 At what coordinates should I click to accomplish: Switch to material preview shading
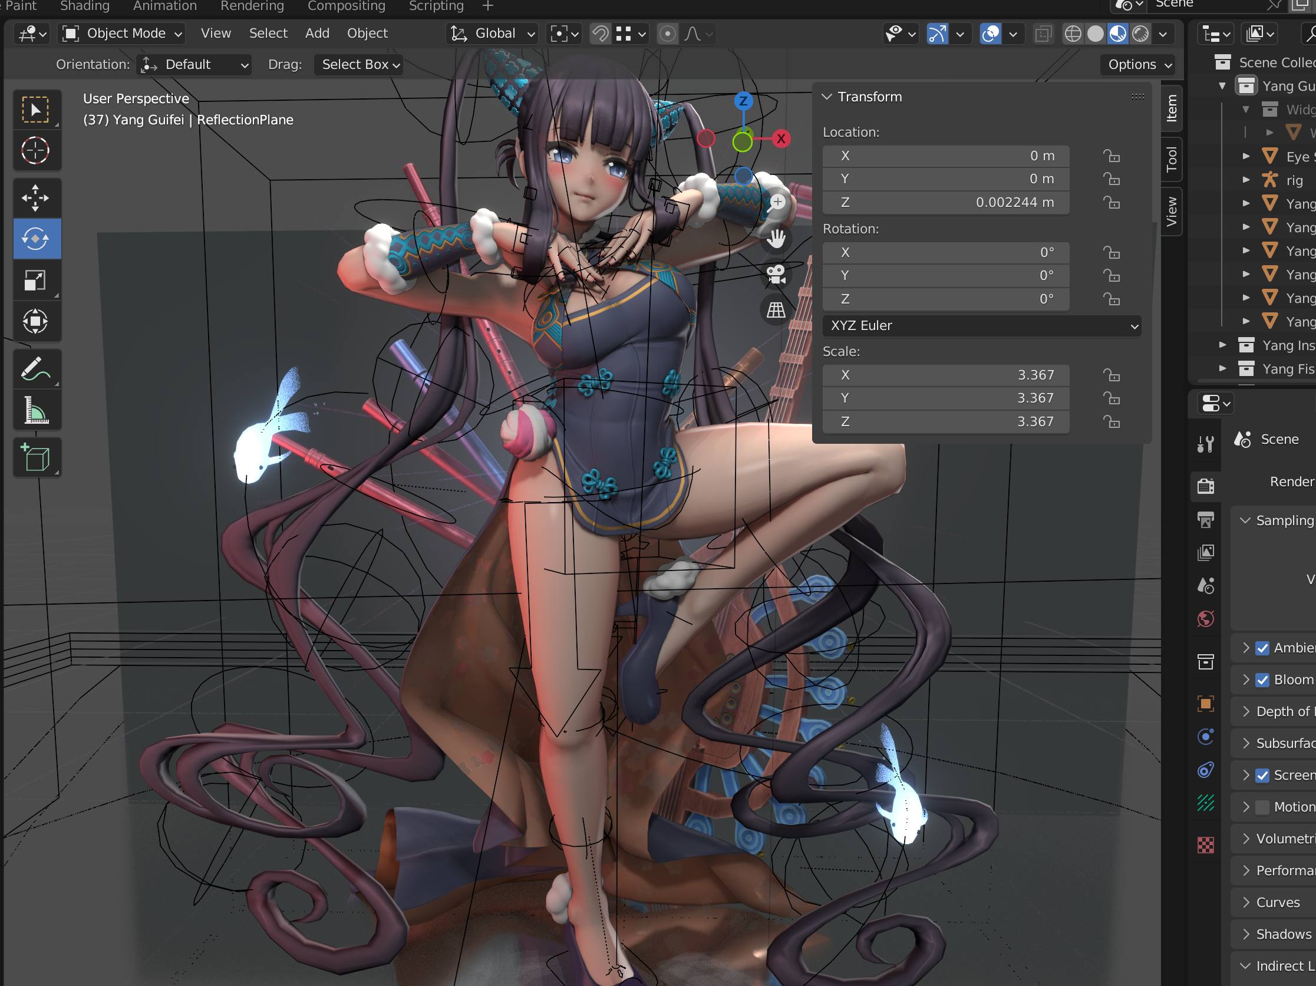point(1118,34)
